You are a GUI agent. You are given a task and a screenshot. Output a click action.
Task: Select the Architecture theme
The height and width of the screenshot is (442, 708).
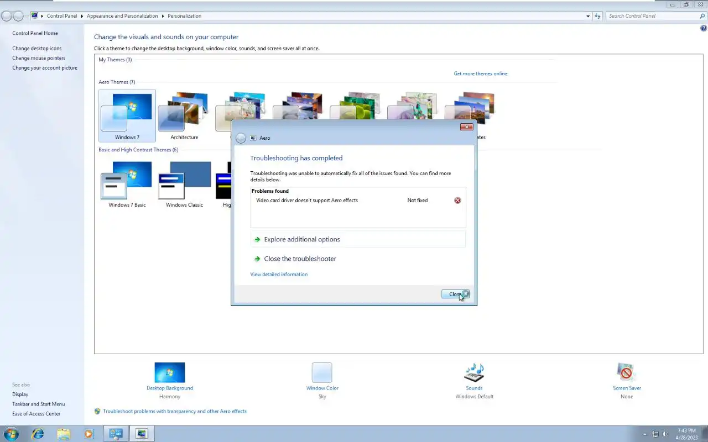[x=184, y=116]
